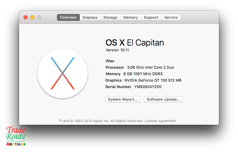The width and height of the screenshot is (238, 152).
Task: Open the License Agreement link
Action: (160, 121)
